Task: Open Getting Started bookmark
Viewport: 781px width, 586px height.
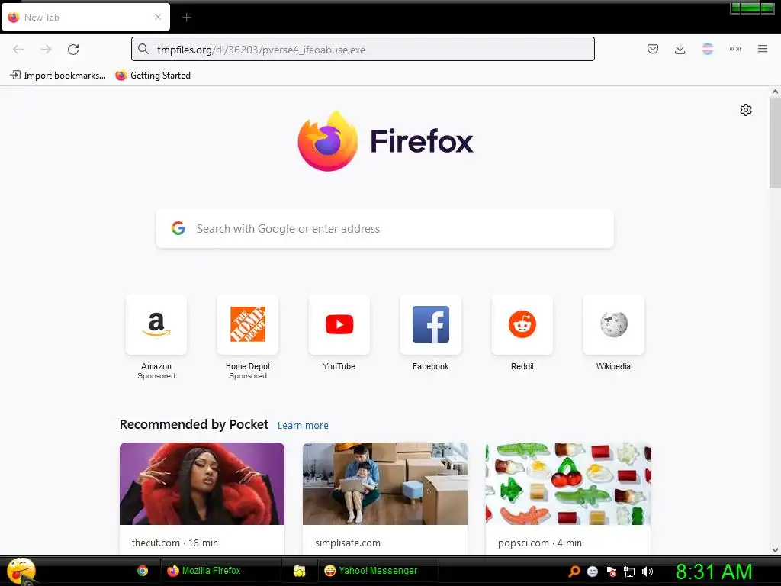Action: [153, 76]
